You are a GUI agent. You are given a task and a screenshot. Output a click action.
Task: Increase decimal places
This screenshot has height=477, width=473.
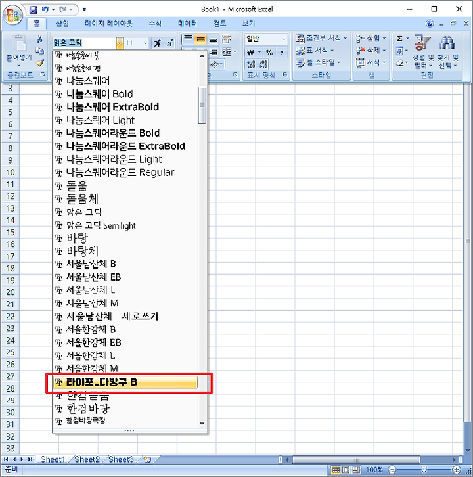point(251,64)
